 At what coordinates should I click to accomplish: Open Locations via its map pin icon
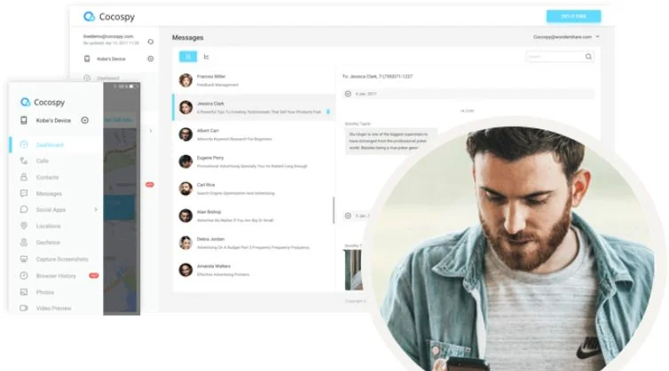(24, 226)
